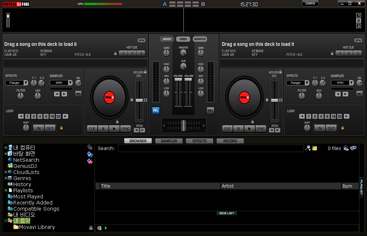Switch to the SAMPLER tab
Viewport: 367px width, 236px height.
[x=169, y=141]
